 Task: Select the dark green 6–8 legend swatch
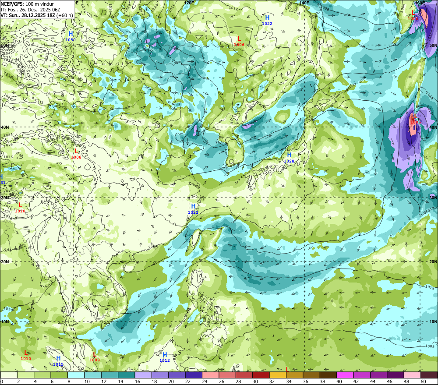click(59, 375)
